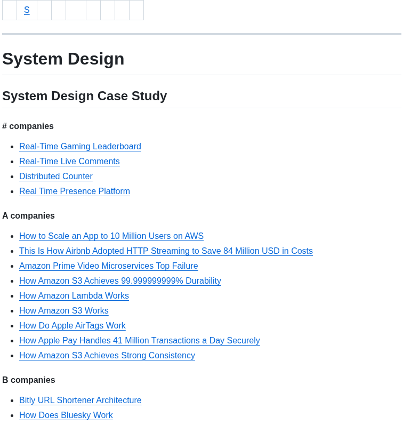This screenshot has height=425, width=403.
Task: Open the Airbnb HTTP Streaming article link
Action: [x=166, y=251]
